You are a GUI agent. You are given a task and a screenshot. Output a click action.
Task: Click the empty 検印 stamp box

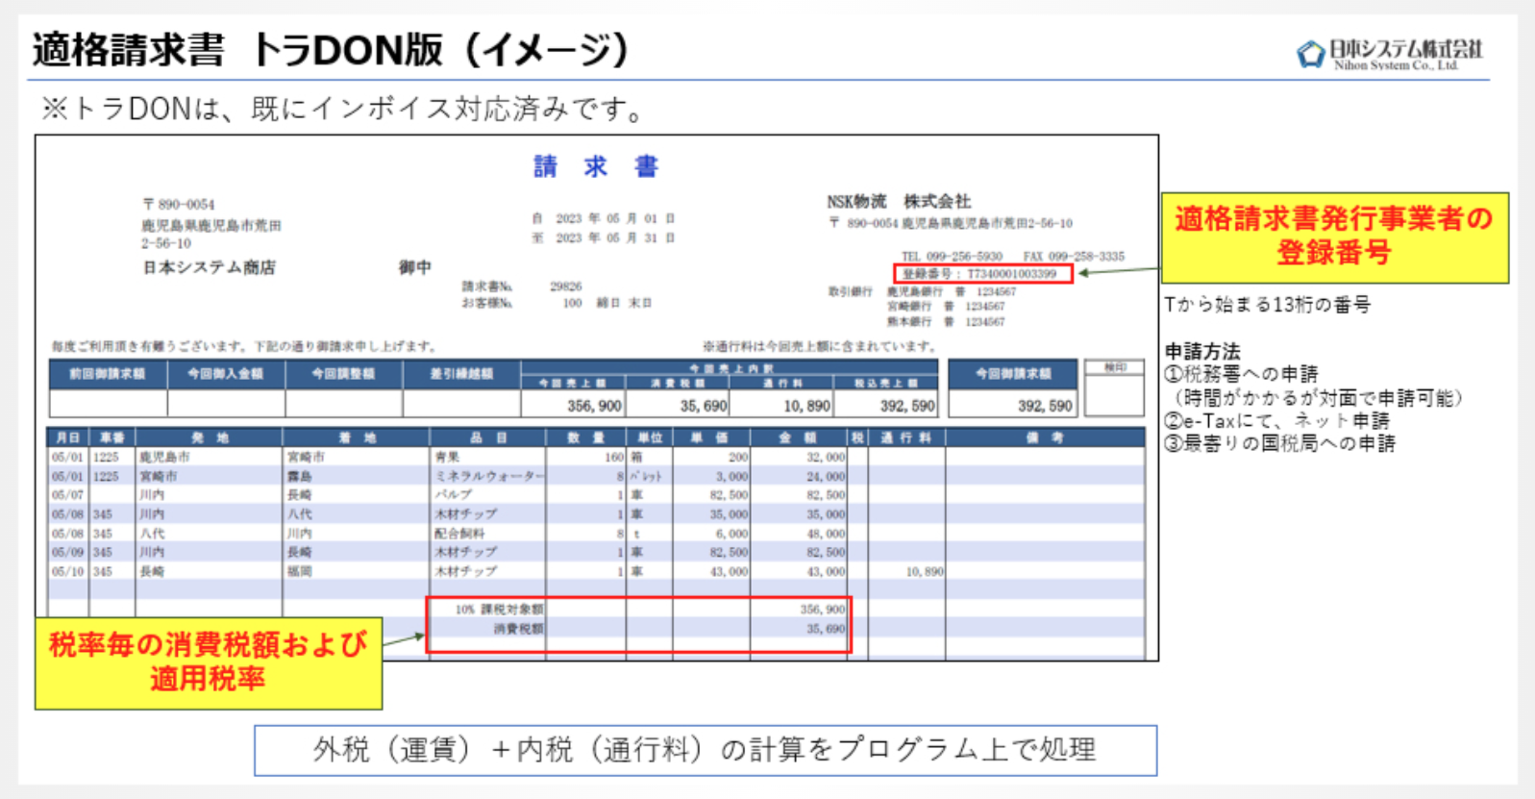1113,396
